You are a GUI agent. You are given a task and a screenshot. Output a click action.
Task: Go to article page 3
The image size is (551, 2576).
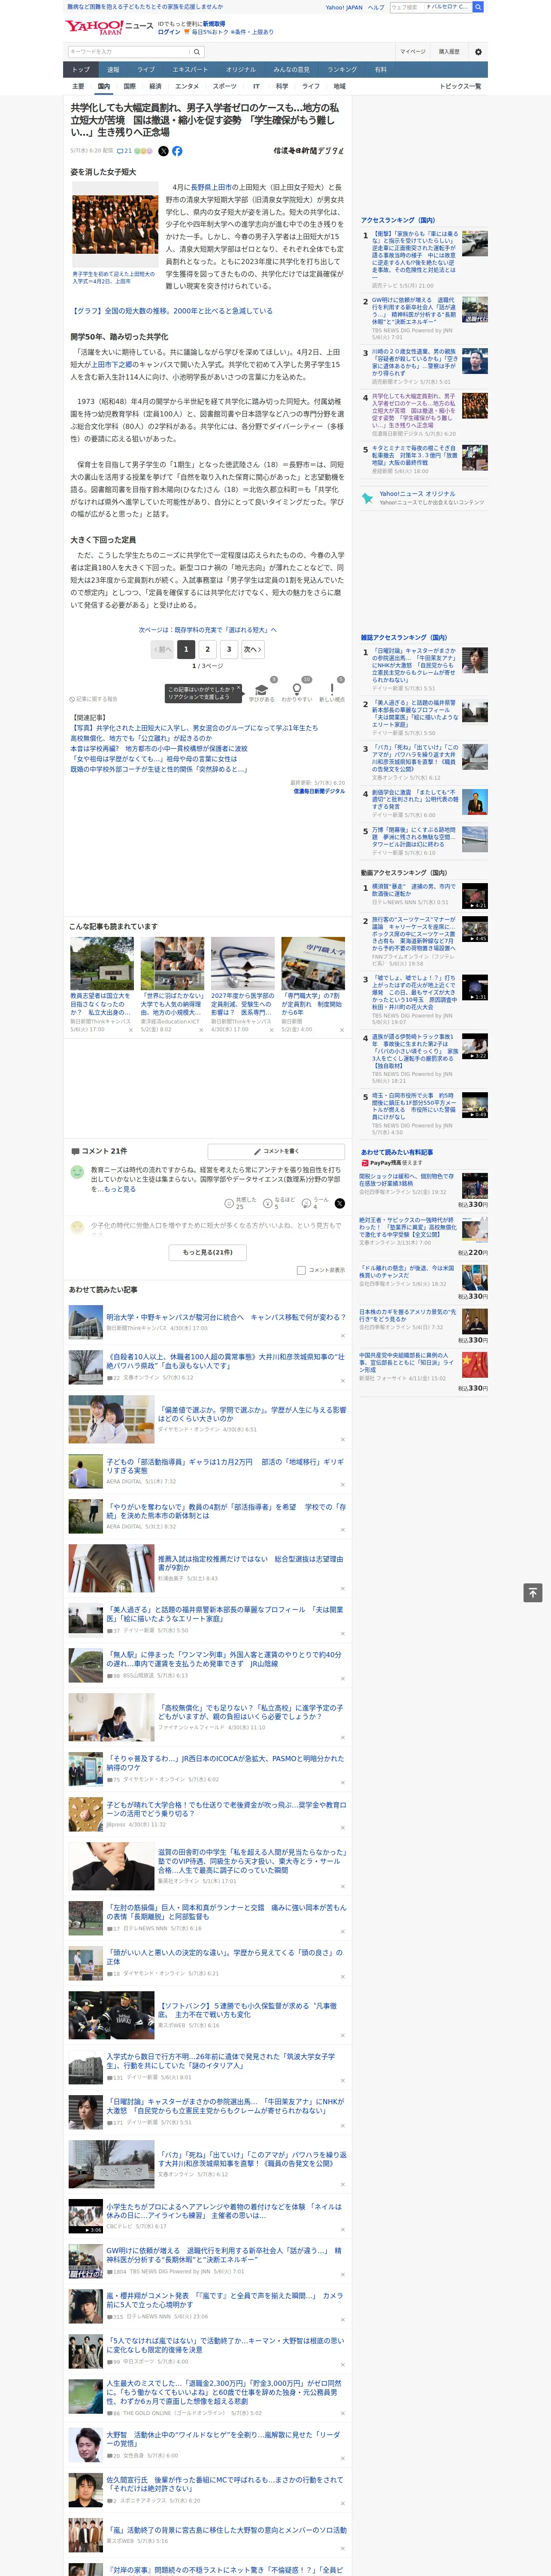click(229, 649)
